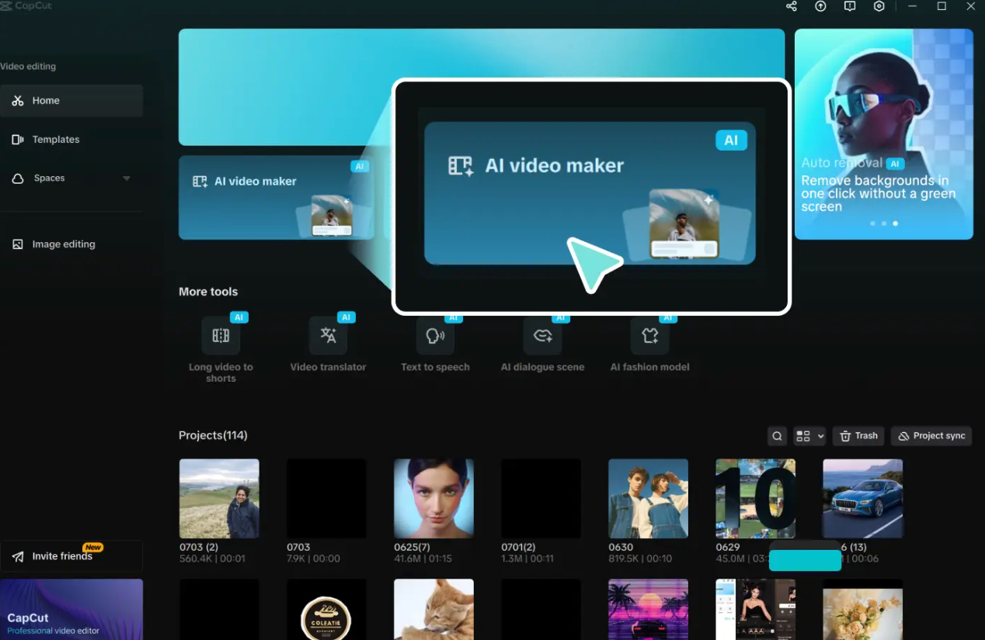The width and height of the screenshot is (985, 640).
Task: Open the search icon above Projects
Action: (x=777, y=435)
